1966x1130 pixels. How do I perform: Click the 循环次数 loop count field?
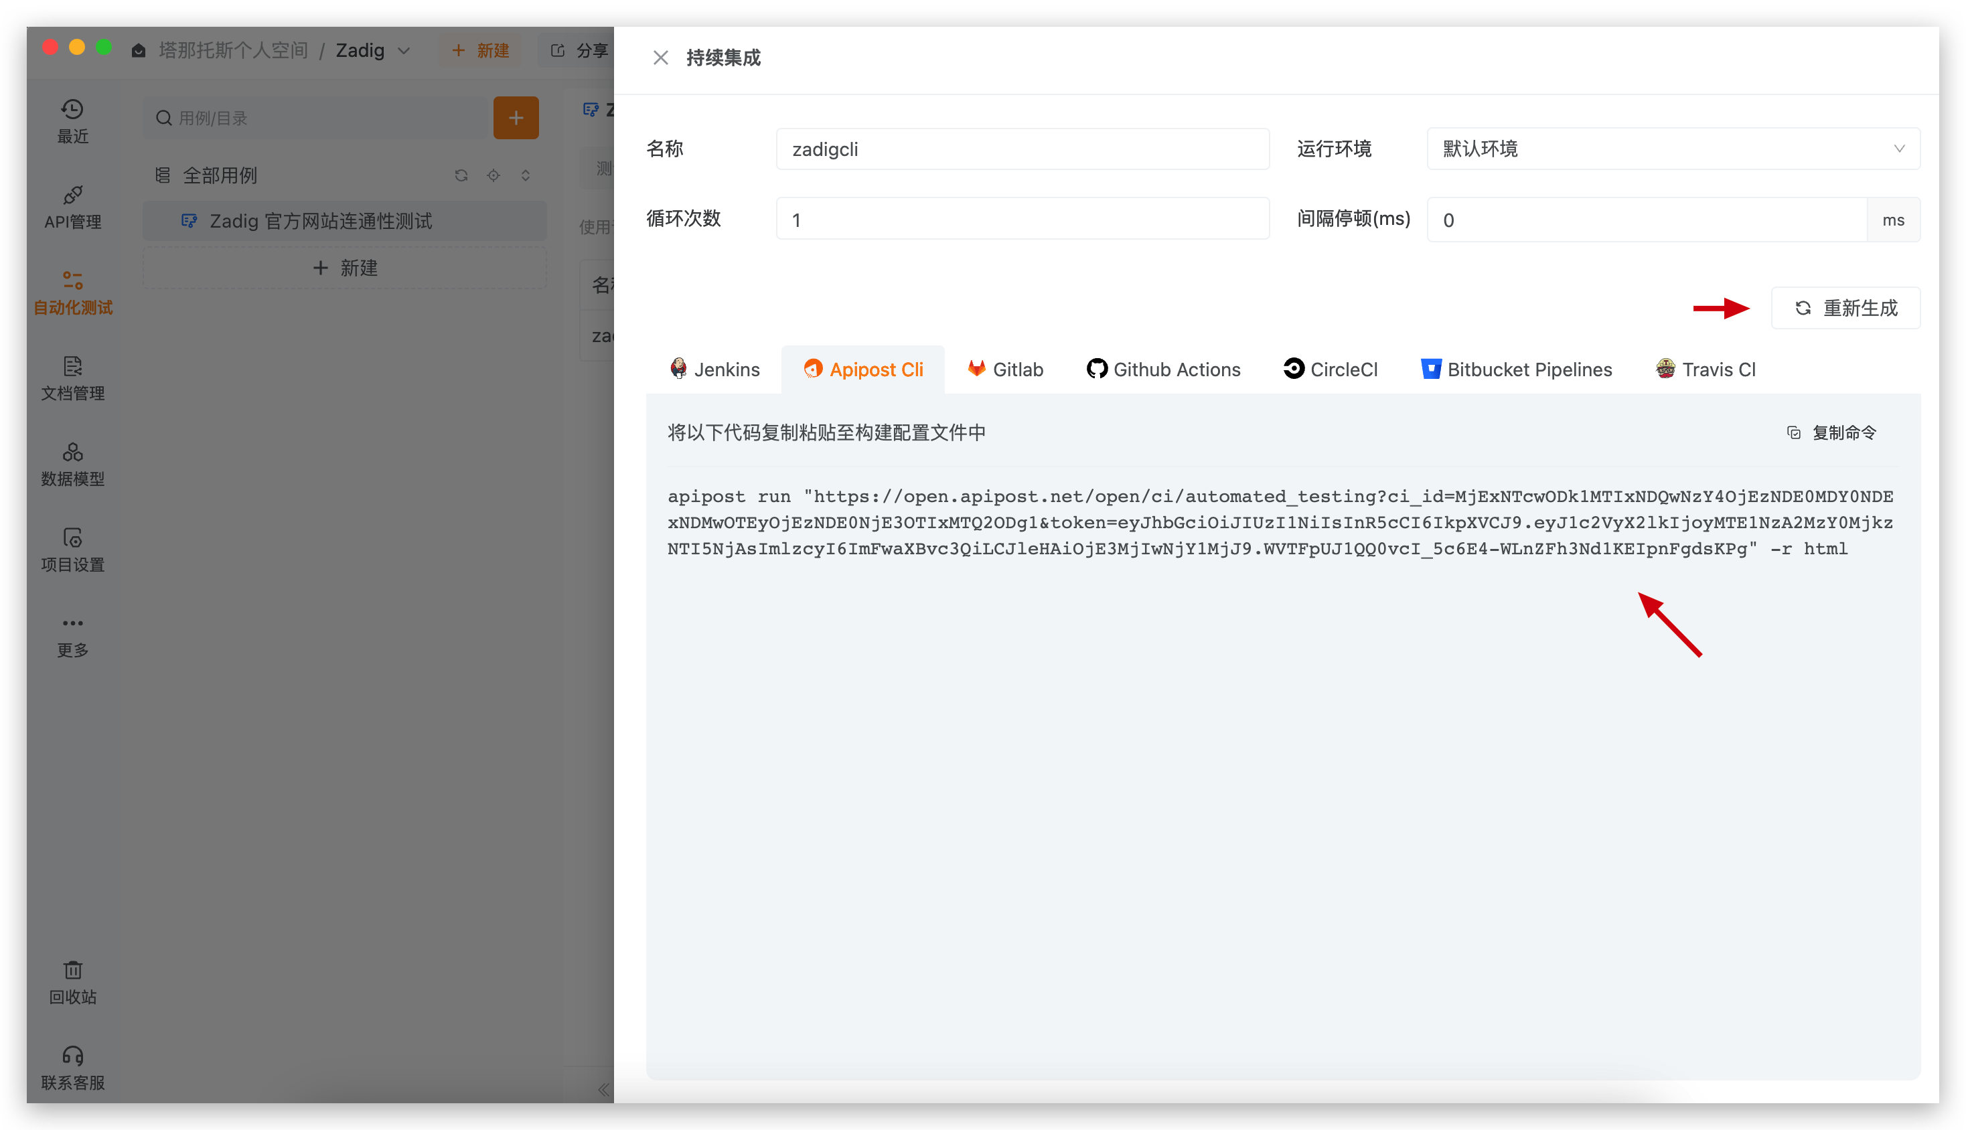click(x=1023, y=220)
